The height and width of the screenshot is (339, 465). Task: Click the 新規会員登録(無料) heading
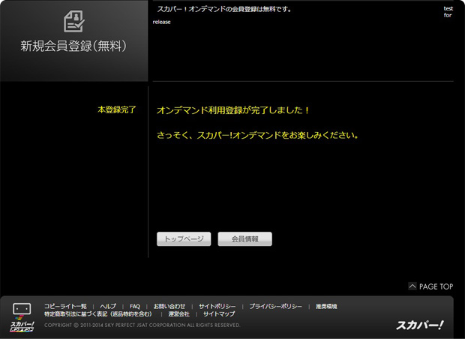(73, 46)
